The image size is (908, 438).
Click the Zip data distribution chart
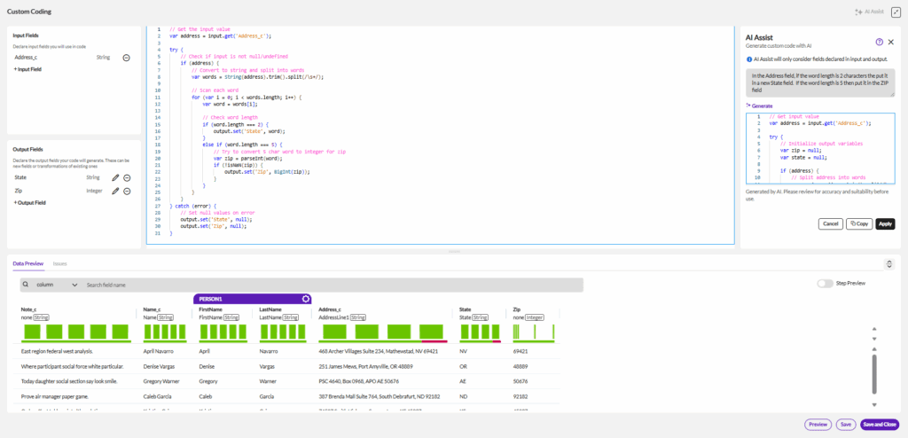coord(534,333)
